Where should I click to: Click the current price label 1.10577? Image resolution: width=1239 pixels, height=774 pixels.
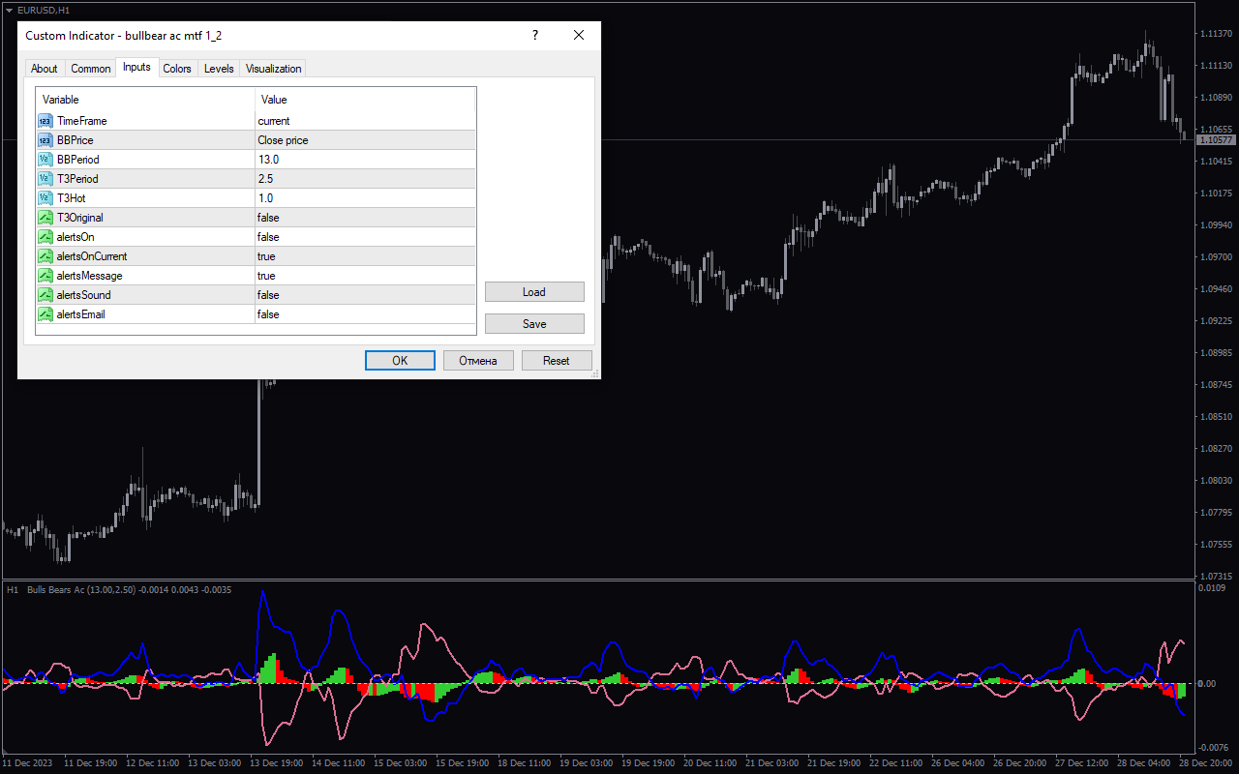pos(1217,140)
